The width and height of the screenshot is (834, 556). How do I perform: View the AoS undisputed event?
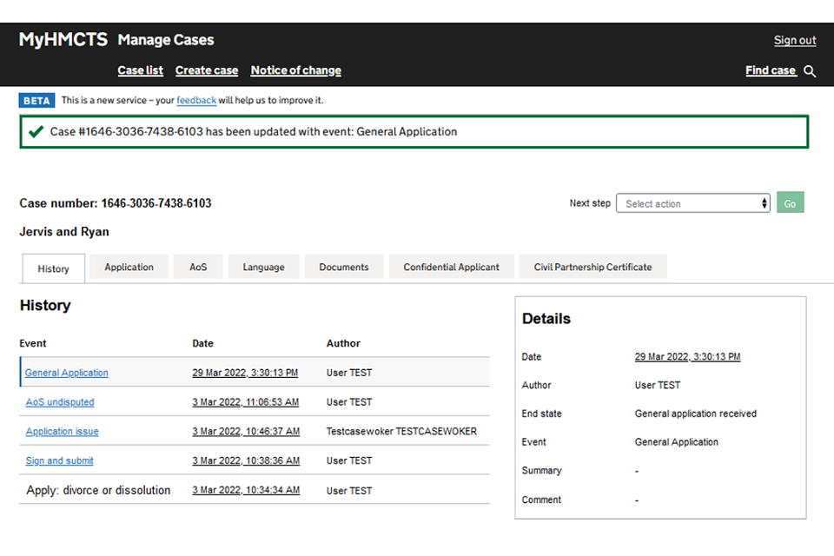pyautogui.click(x=60, y=402)
